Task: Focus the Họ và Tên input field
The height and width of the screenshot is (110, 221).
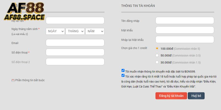Action: [75, 21]
